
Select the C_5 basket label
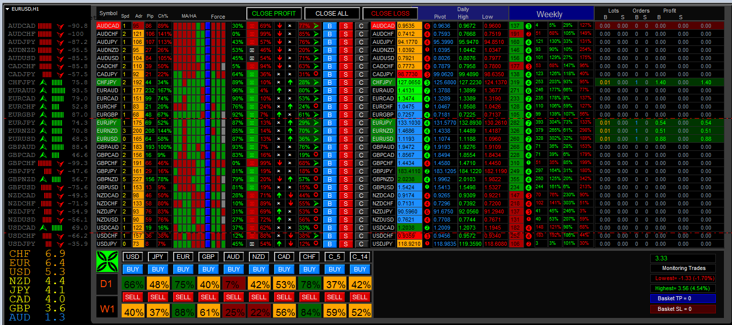[x=335, y=256]
